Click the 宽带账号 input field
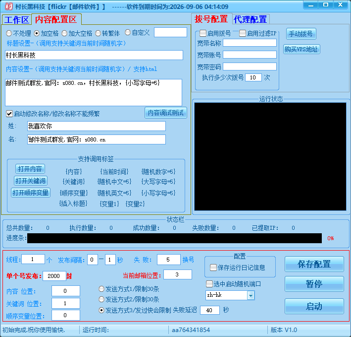351x337 pixels. click(x=250, y=55)
